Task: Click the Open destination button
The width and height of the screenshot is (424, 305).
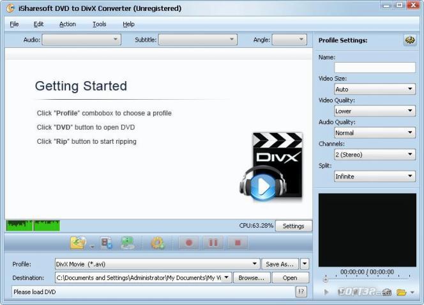Action: [290, 278]
